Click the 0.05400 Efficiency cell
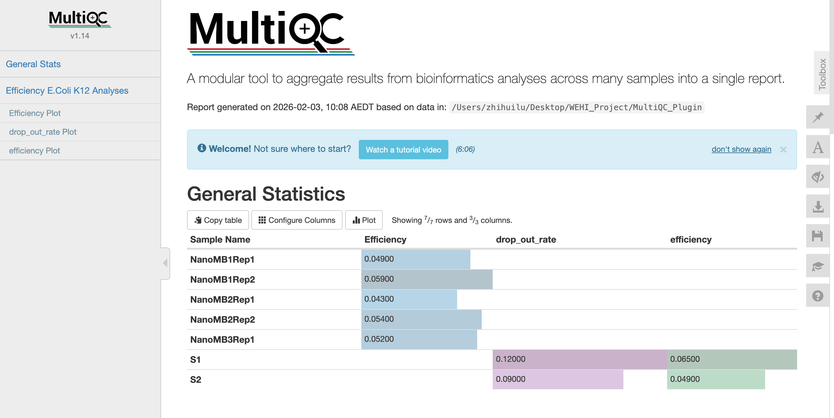Screen dimensions: 834x418 point(427,319)
